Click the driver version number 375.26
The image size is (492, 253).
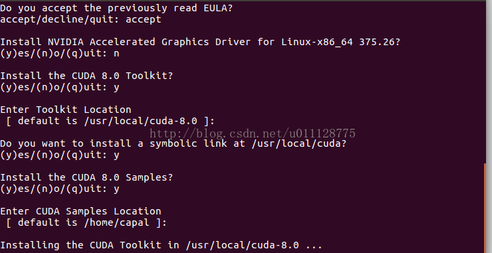click(x=376, y=42)
